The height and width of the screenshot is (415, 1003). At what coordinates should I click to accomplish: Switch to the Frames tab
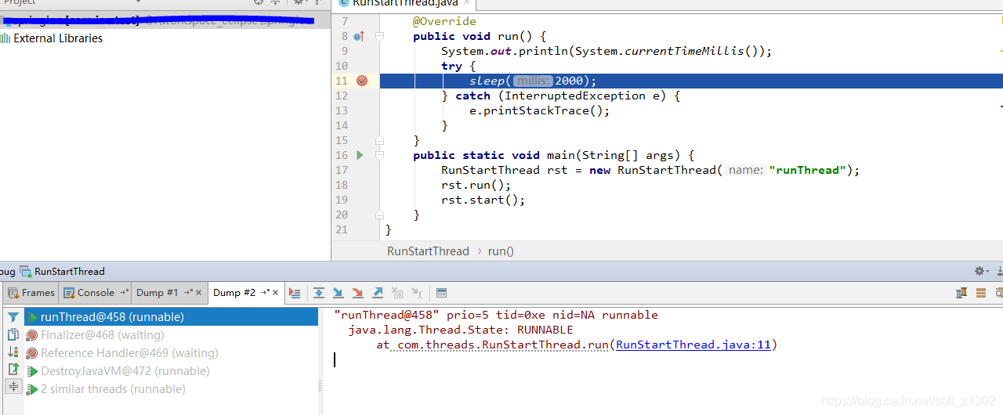(31, 292)
